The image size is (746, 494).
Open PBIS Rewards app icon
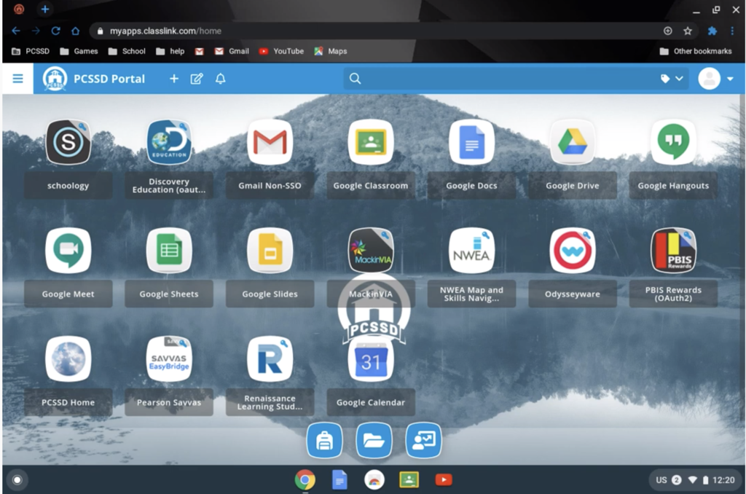click(673, 251)
